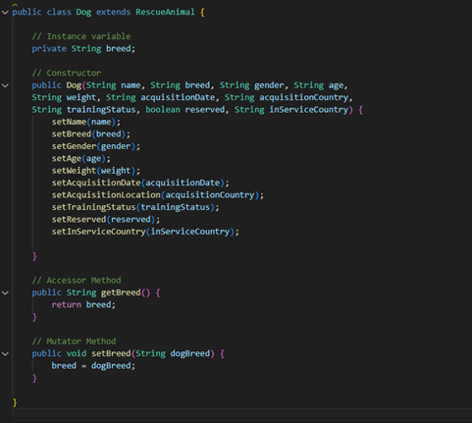Click 'String inServiceCountry' constructor parameter
Screen dimensions: 472x423
coord(291,110)
